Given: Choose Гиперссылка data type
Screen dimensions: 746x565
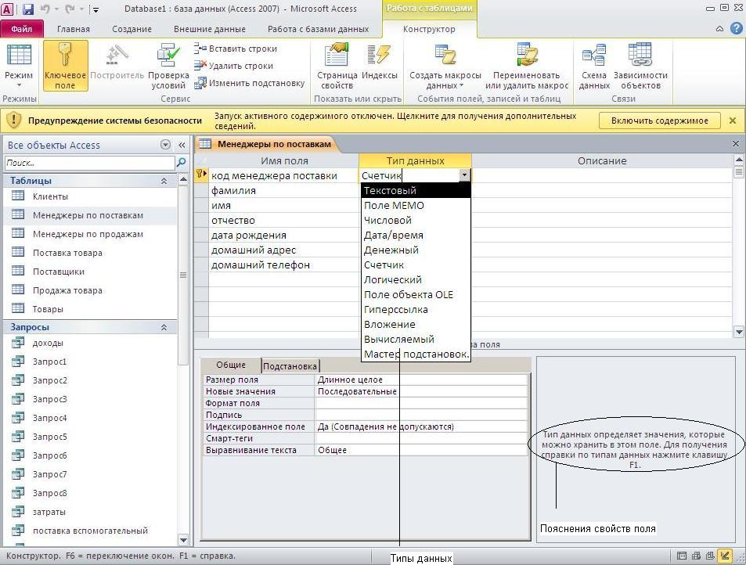Looking at the screenshot, I should (x=416, y=310).
